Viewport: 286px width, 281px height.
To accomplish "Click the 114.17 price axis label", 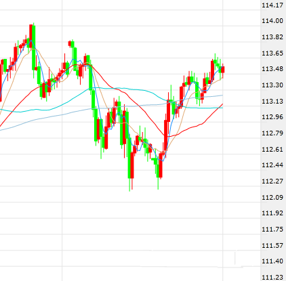I will (272, 5).
